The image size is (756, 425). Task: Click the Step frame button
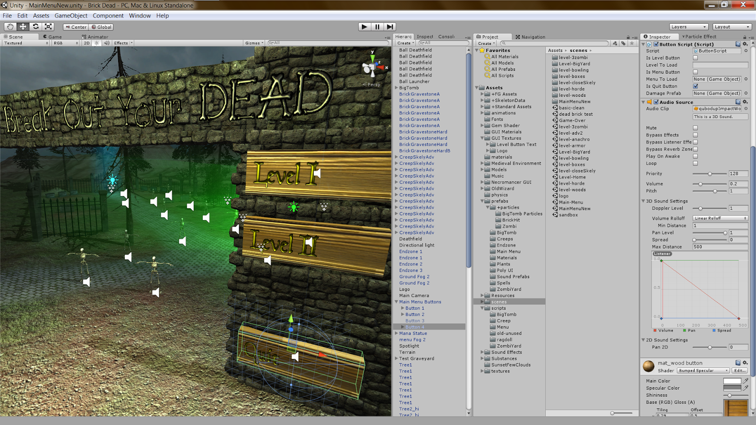pos(390,27)
